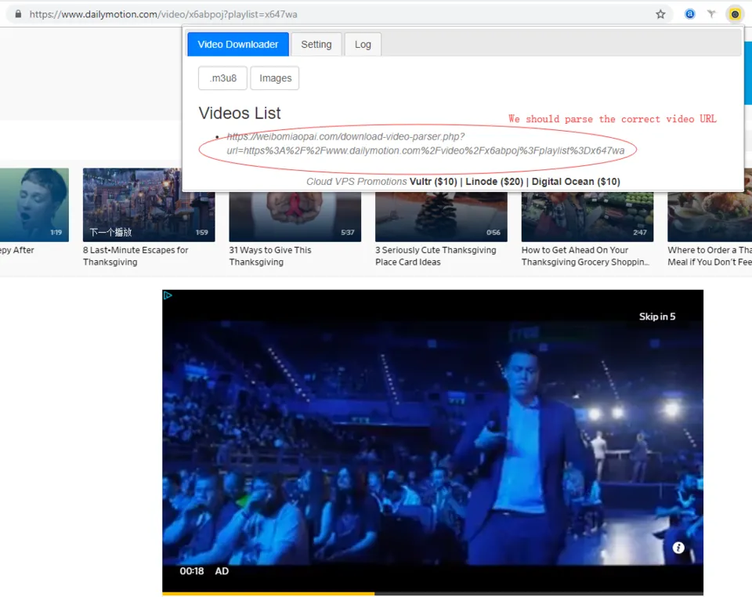The image size is (752, 597).
Task: Click the 'Videos List' heading
Action: point(240,113)
